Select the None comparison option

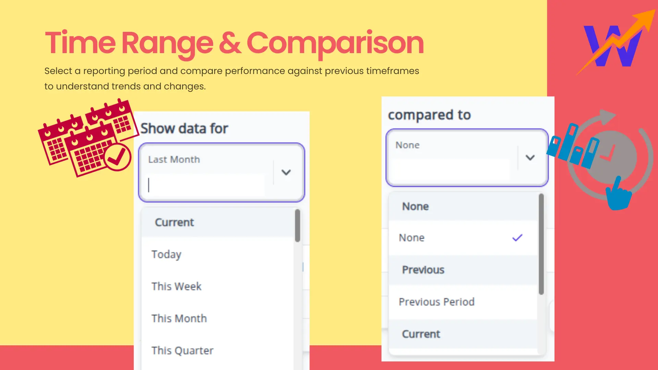(x=412, y=238)
